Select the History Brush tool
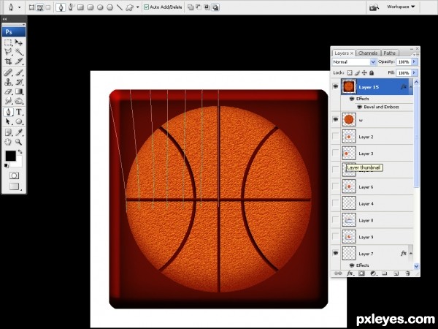 [19, 82]
